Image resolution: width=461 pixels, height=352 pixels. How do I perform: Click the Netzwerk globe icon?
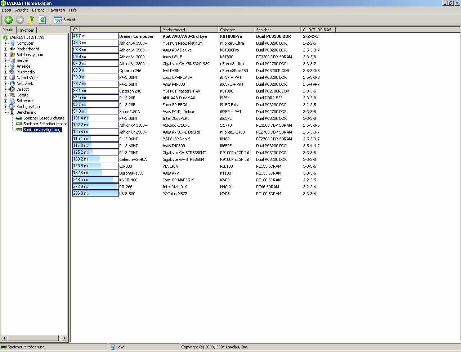point(12,84)
